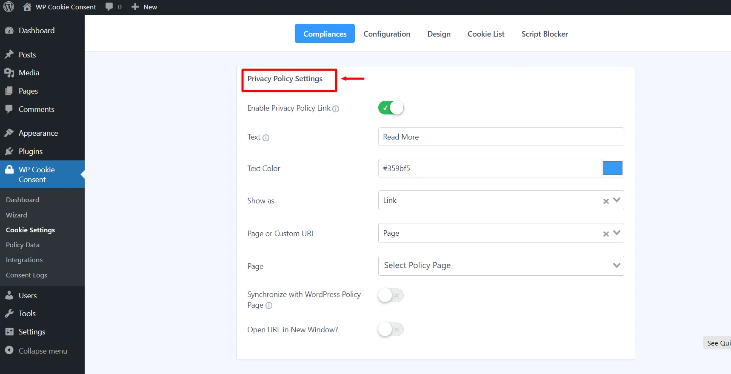Screen dimensions: 731x374
Task: Clear the Show as Link selection
Action: [606, 201]
